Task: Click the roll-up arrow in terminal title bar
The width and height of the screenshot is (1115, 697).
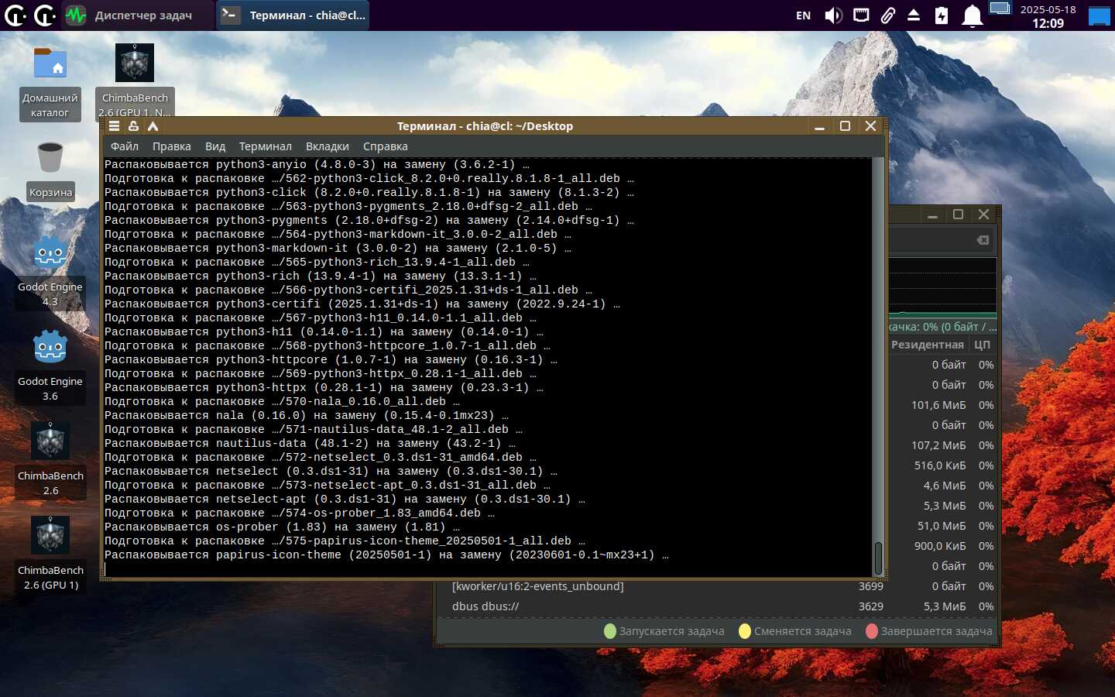Action: [x=153, y=126]
